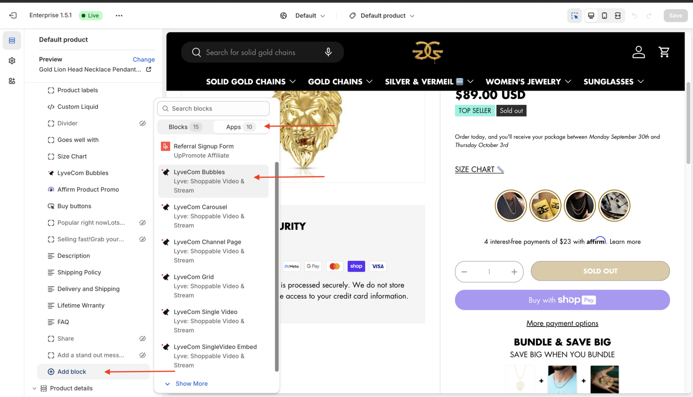The width and height of the screenshot is (693, 397).
Task: Toggle visibility of the Divider block
Action: tap(142, 124)
